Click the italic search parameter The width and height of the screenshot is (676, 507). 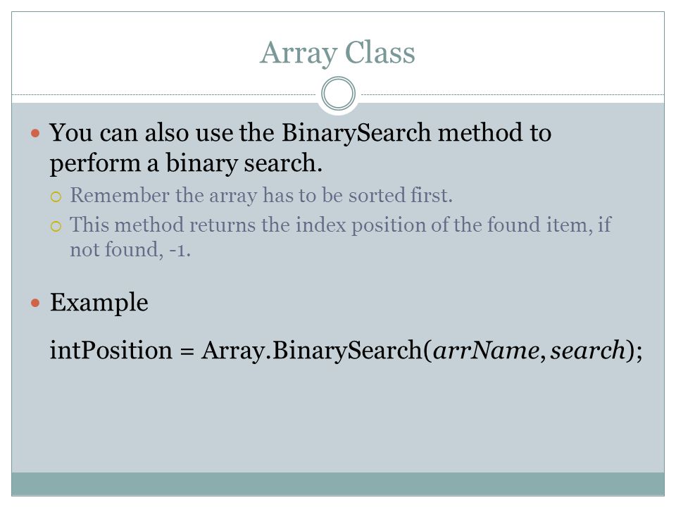click(x=588, y=350)
